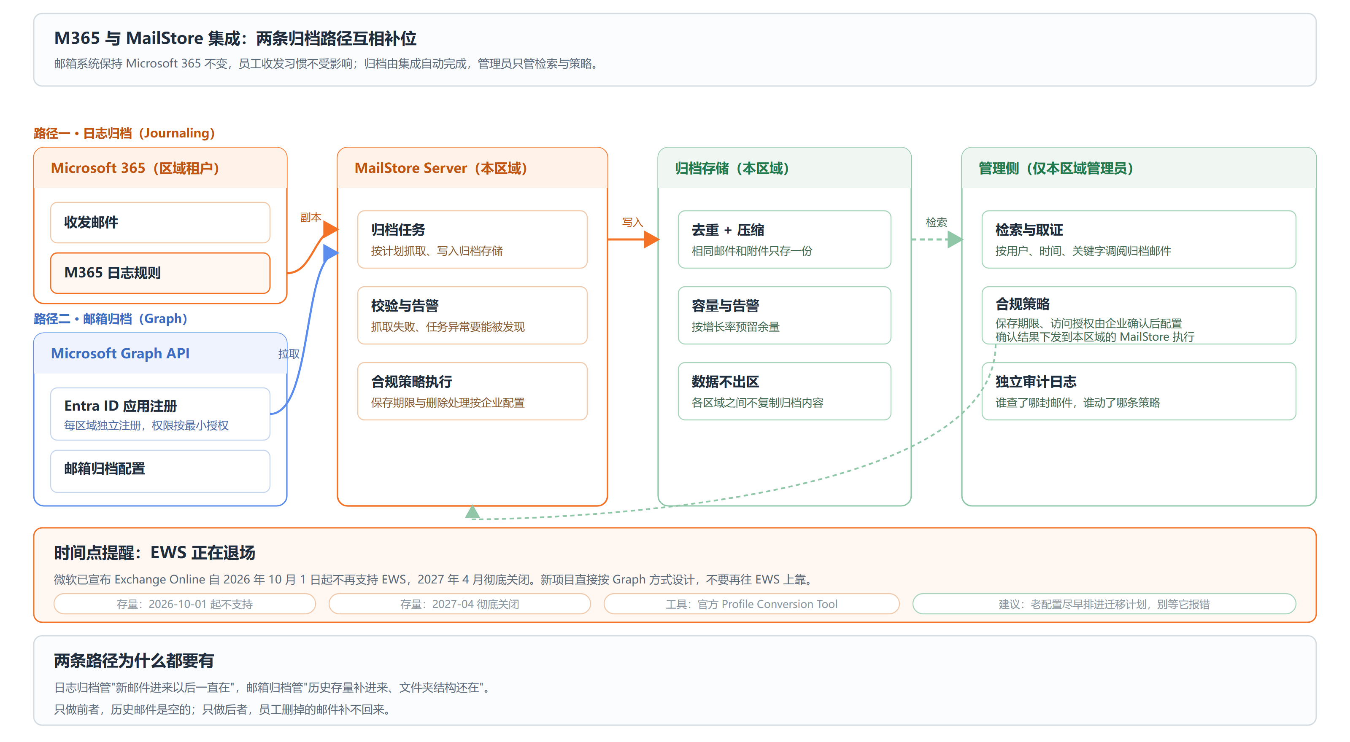Click the 写入 arrow label
Image resolution: width=1350 pixels, height=742 pixels.
click(x=632, y=222)
